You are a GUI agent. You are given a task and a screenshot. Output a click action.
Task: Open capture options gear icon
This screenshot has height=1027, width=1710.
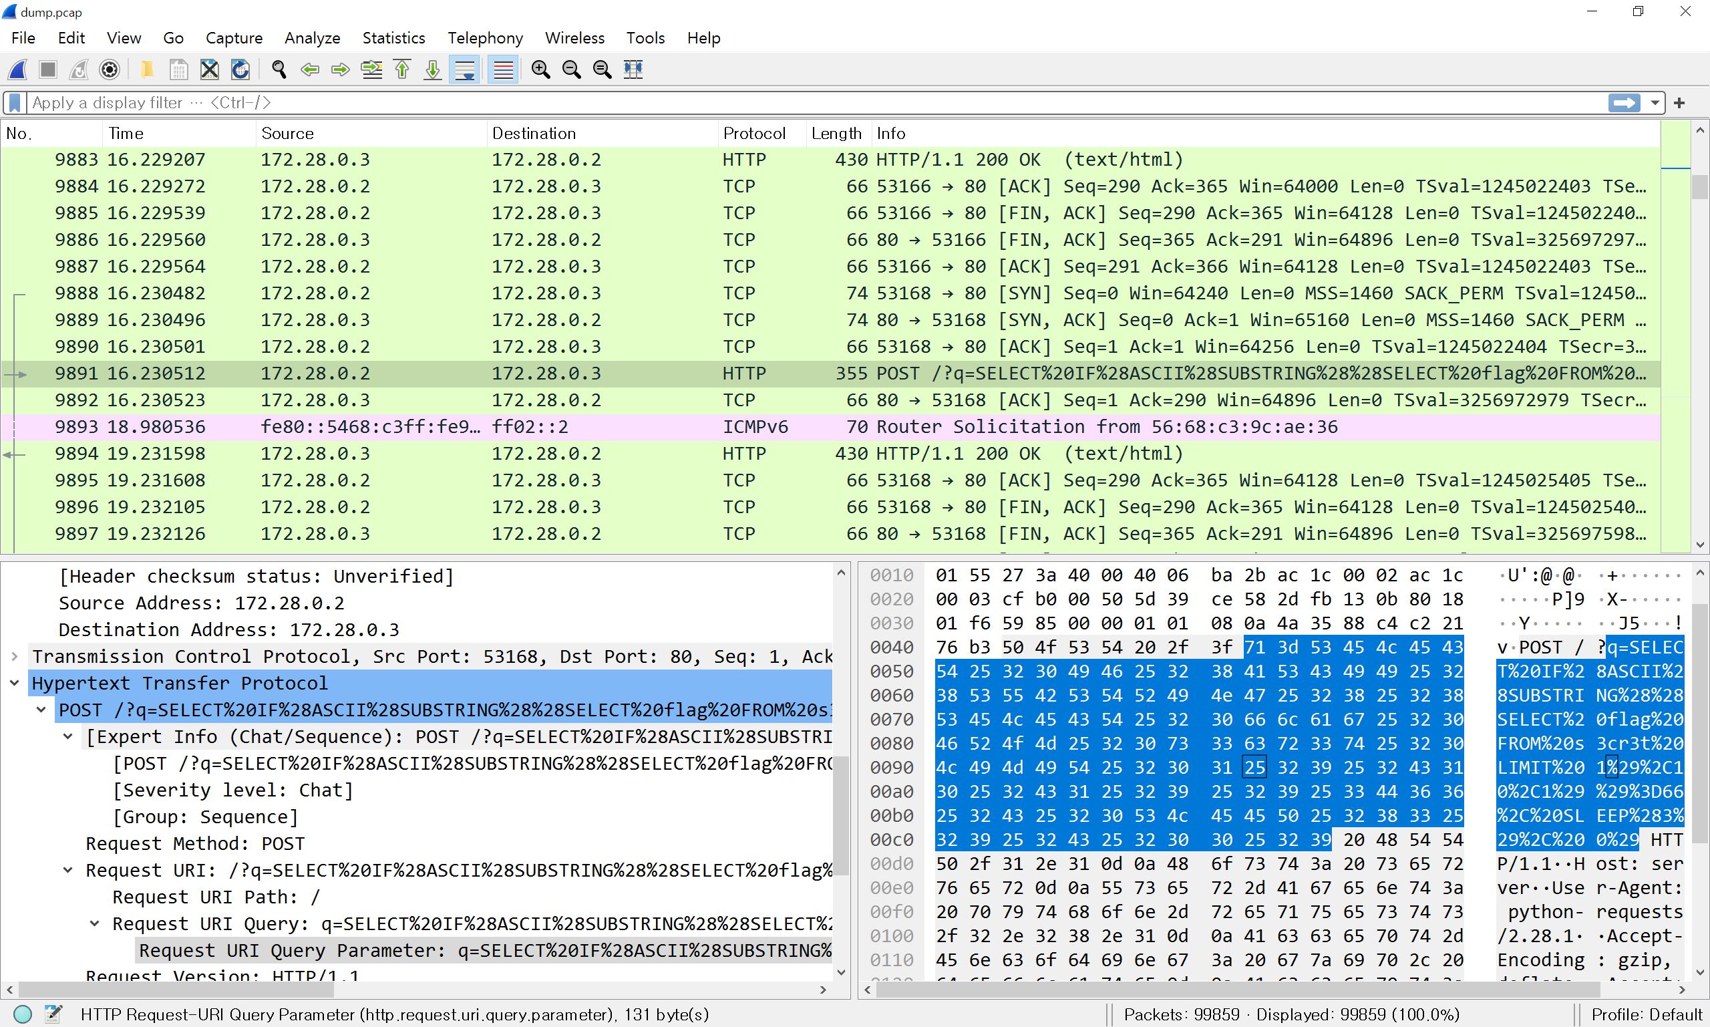click(x=110, y=69)
